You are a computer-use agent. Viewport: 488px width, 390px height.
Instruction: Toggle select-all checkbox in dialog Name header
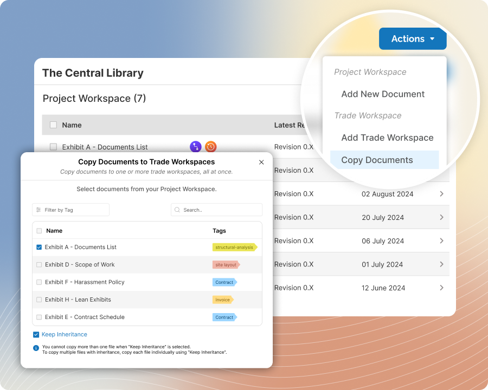point(39,231)
